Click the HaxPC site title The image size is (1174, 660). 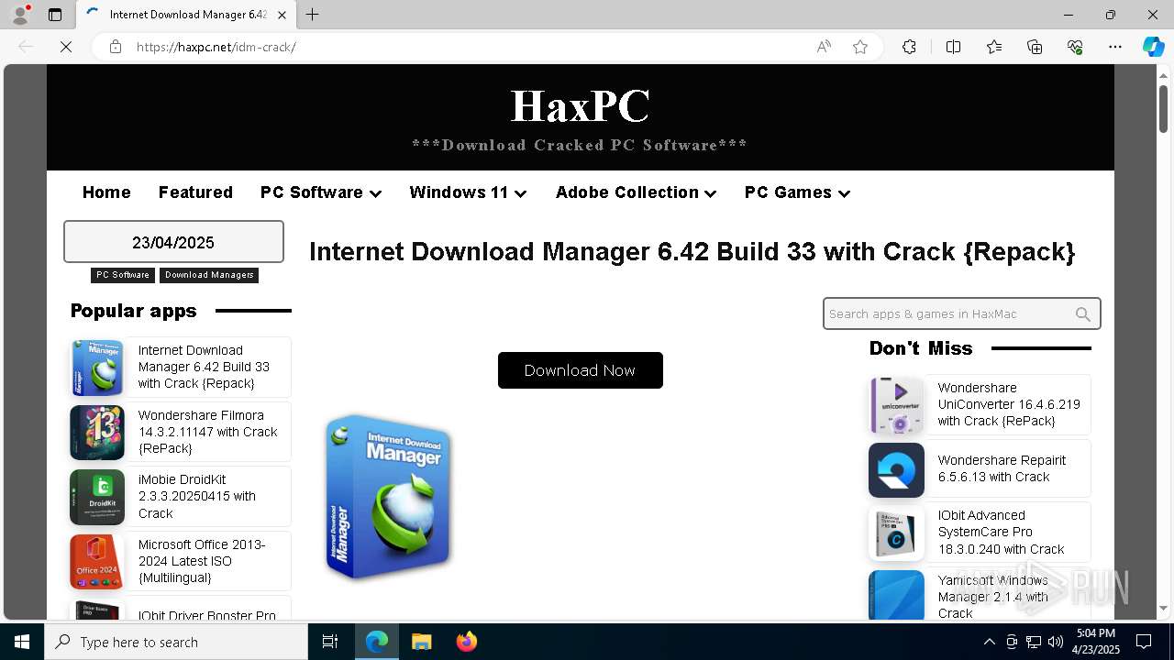(580, 105)
